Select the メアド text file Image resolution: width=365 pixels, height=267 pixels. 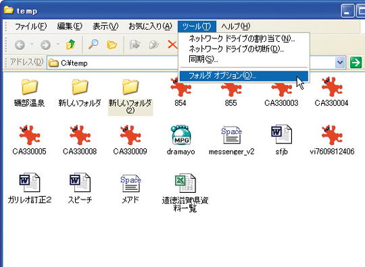130,189
